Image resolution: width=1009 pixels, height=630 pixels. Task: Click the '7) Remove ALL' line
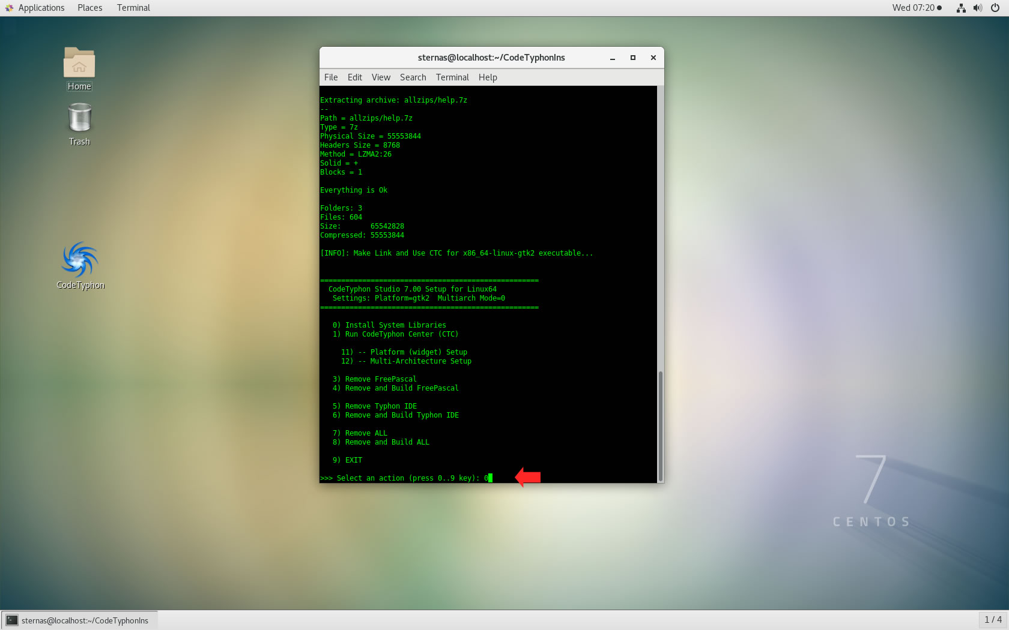360,433
